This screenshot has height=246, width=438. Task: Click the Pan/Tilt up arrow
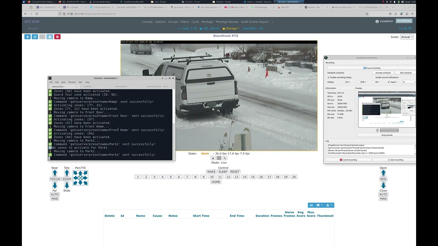(80, 173)
